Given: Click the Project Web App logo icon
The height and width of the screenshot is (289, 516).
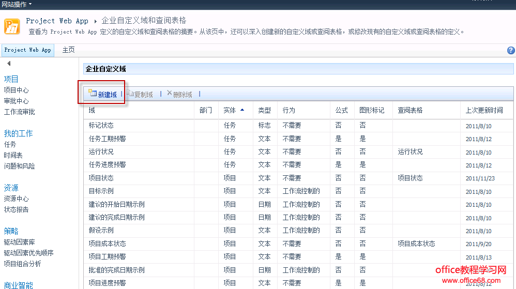Looking at the screenshot, I should (12, 26).
